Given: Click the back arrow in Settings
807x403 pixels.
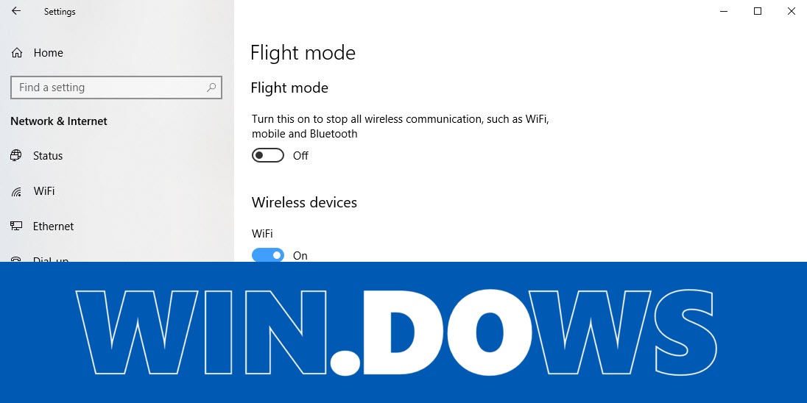Looking at the screenshot, I should (16, 11).
